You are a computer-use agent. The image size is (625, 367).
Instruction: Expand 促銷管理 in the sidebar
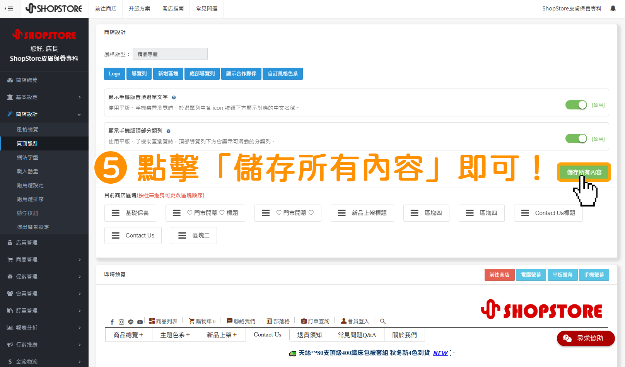[x=44, y=277]
